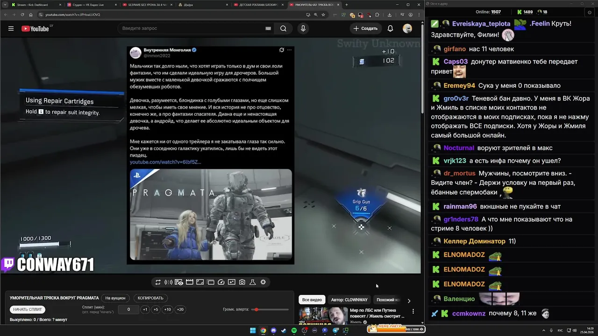598x336 pixels.
Task: Open the tweet's three-dot more menu
Action: [x=289, y=50]
